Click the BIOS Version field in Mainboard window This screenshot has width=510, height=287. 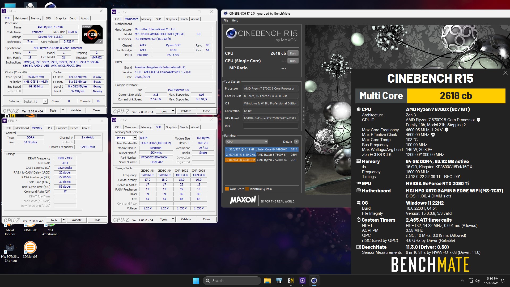pos(173,72)
